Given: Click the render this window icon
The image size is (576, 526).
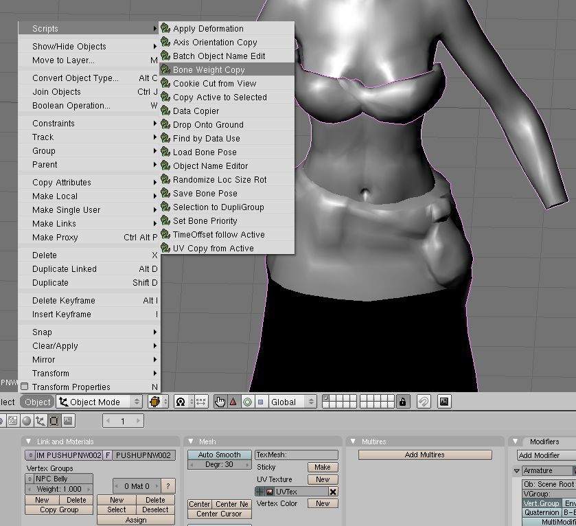Looking at the screenshot, I should pyautogui.click(x=444, y=402).
